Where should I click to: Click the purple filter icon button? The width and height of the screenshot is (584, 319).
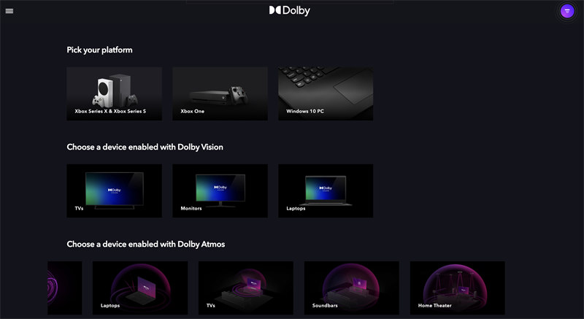coord(567,11)
